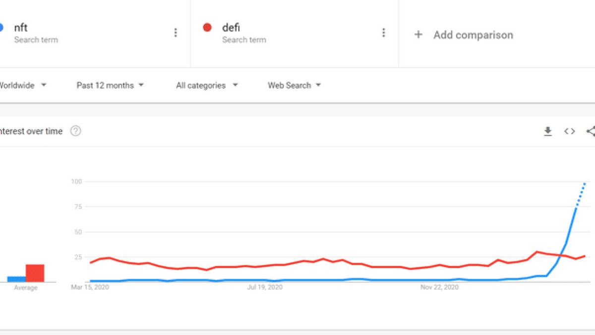Click the Nov 22, 2020 axis label

[x=439, y=287]
